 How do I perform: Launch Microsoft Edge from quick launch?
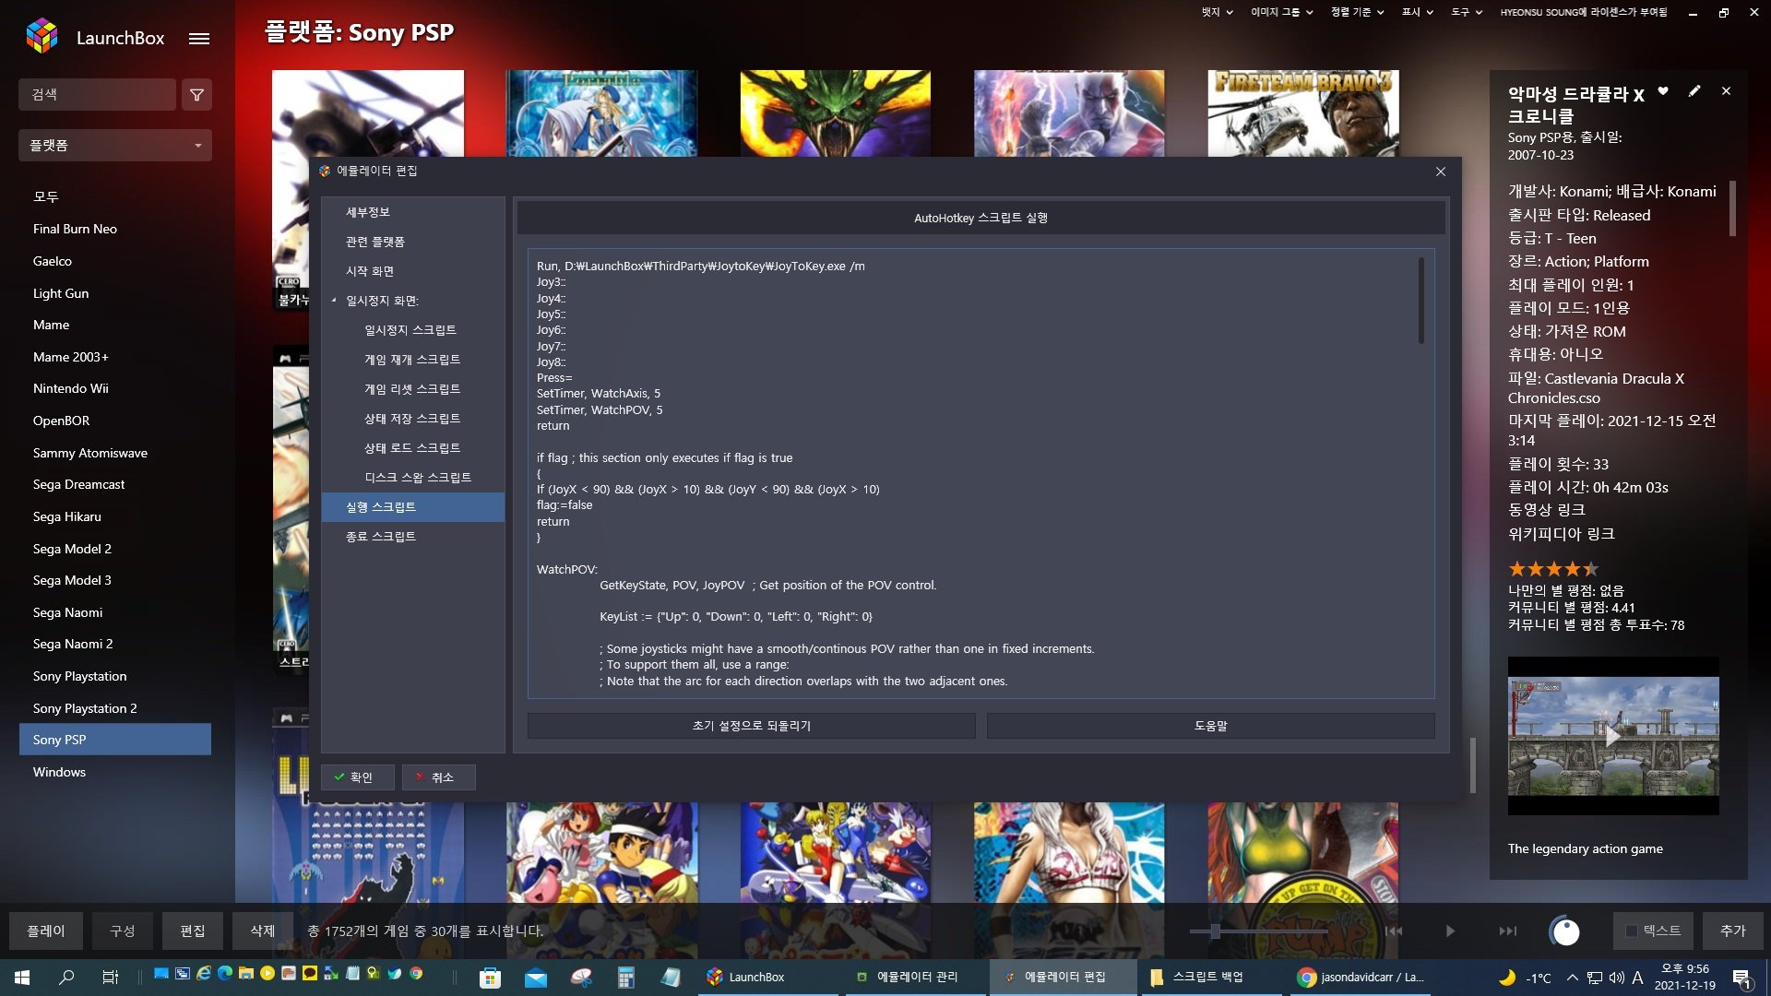click(225, 973)
